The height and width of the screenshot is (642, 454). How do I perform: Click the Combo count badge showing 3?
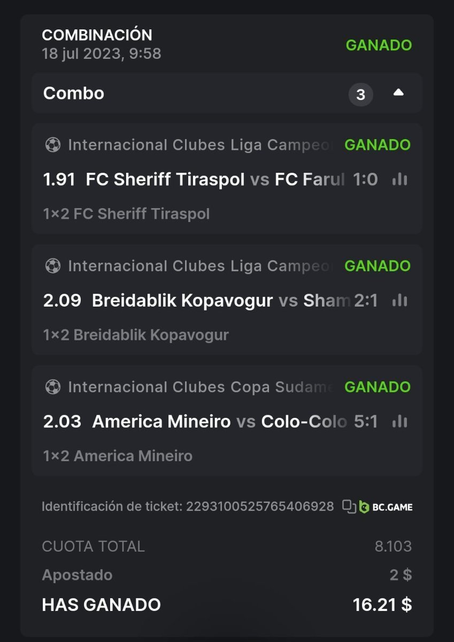pos(360,95)
